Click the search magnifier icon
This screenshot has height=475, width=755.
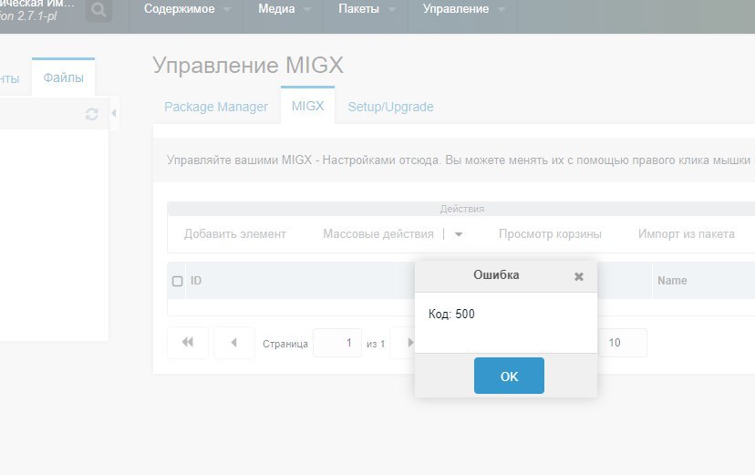(x=98, y=10)
